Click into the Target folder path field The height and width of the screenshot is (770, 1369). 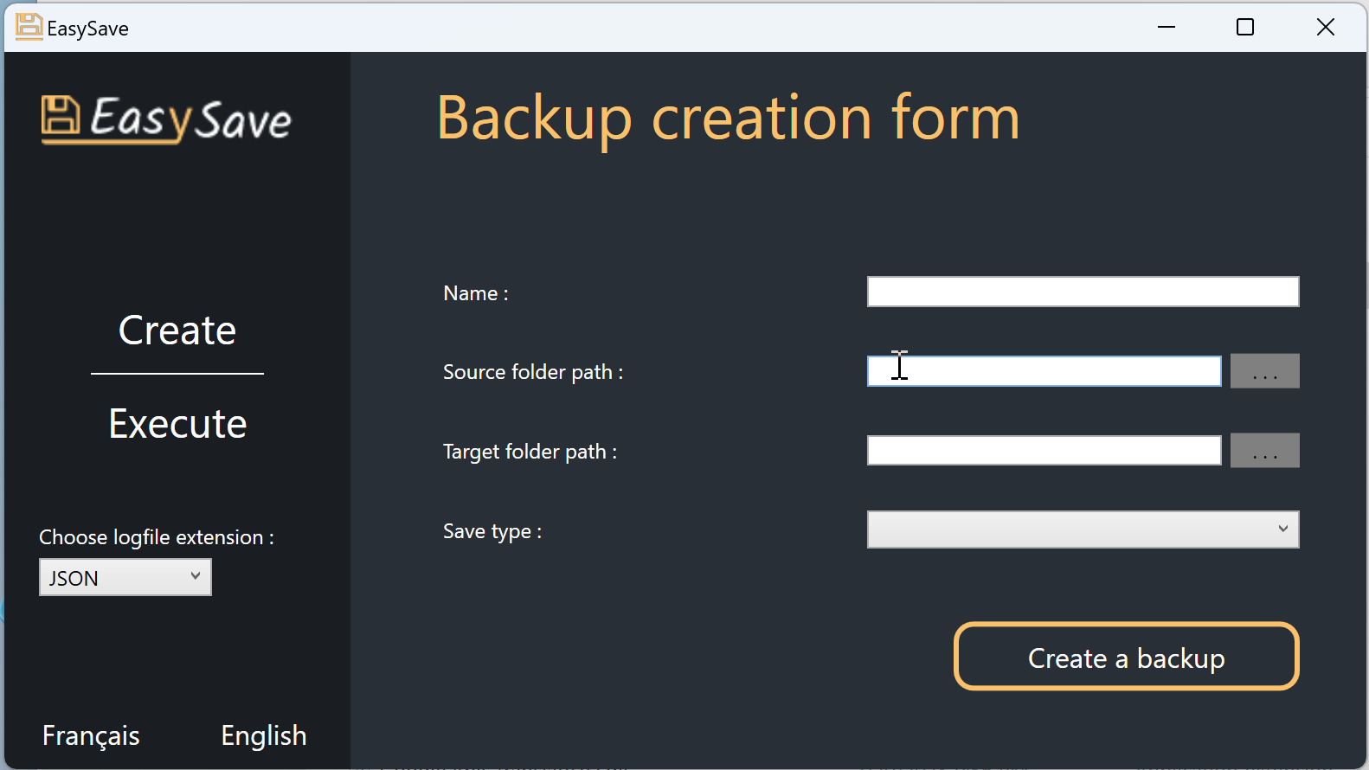(1044, 451)
